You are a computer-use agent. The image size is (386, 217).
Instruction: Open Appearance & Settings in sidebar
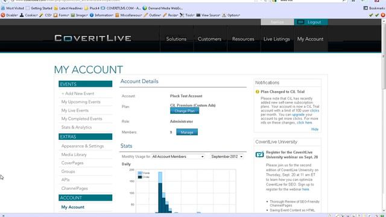pos(83,146)
